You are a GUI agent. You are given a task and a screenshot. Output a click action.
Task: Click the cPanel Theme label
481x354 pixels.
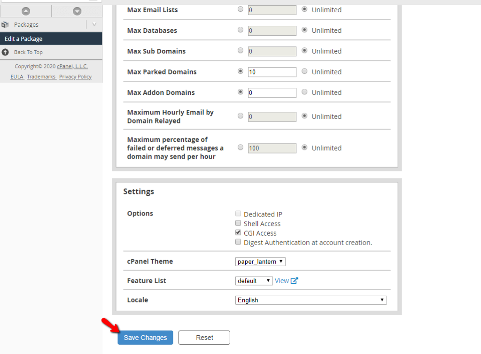tap(150, 262)
